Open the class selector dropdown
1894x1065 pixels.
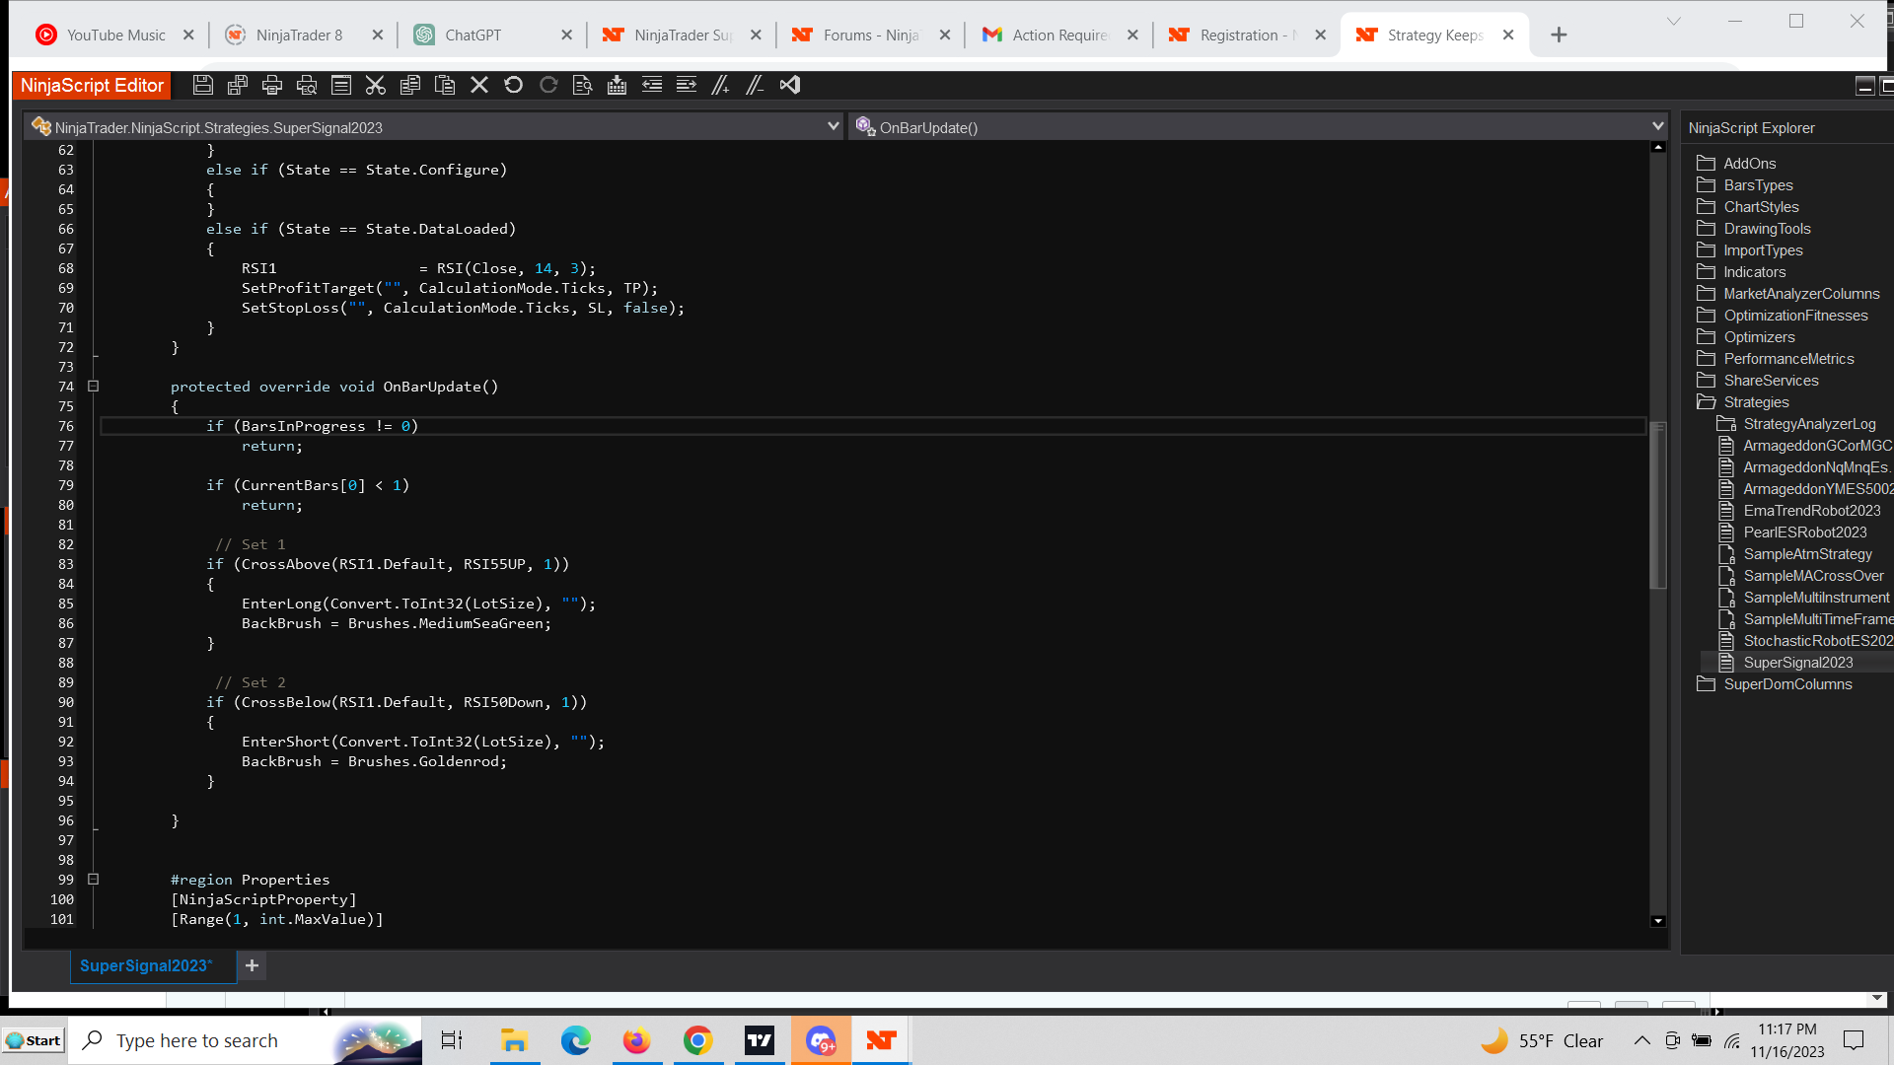[833, 127]
